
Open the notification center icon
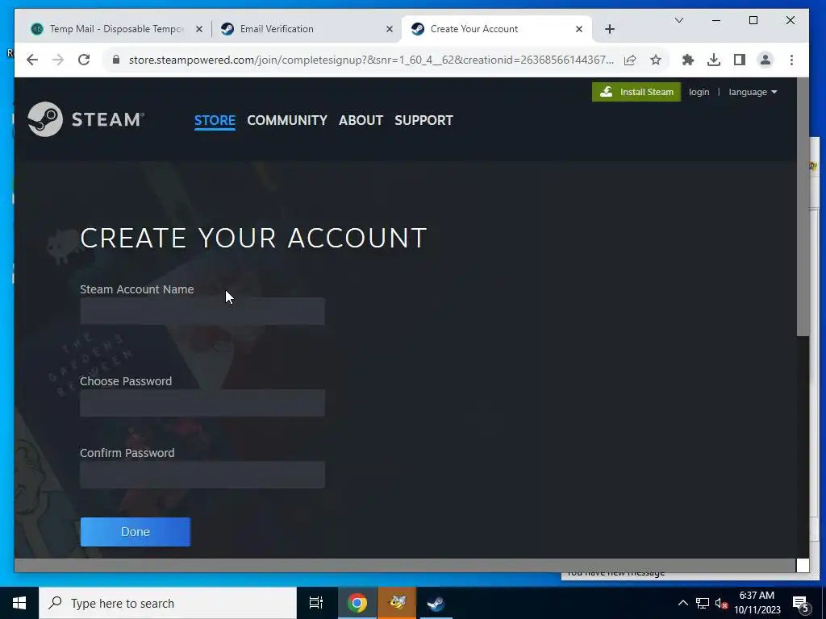[801, 604]
